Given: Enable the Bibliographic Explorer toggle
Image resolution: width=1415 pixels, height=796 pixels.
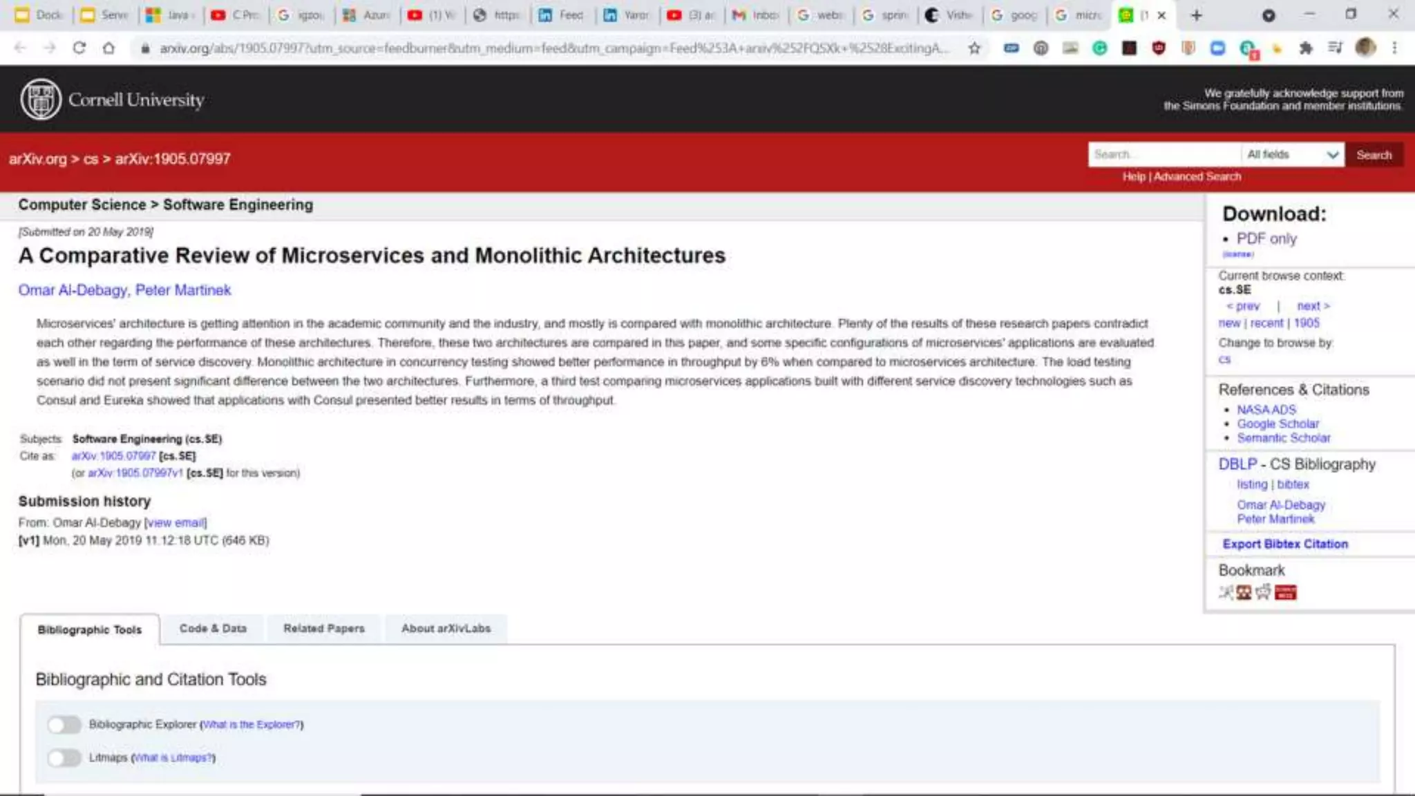Looking at the screenshot, I should [64, 725].
